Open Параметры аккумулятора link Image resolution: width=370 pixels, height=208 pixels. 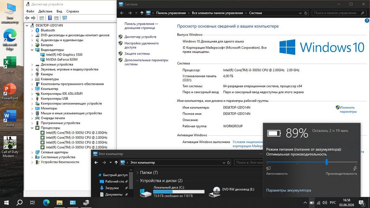point(289,190)
